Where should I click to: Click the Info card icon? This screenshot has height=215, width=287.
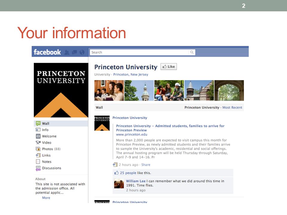tap(38, 130)
